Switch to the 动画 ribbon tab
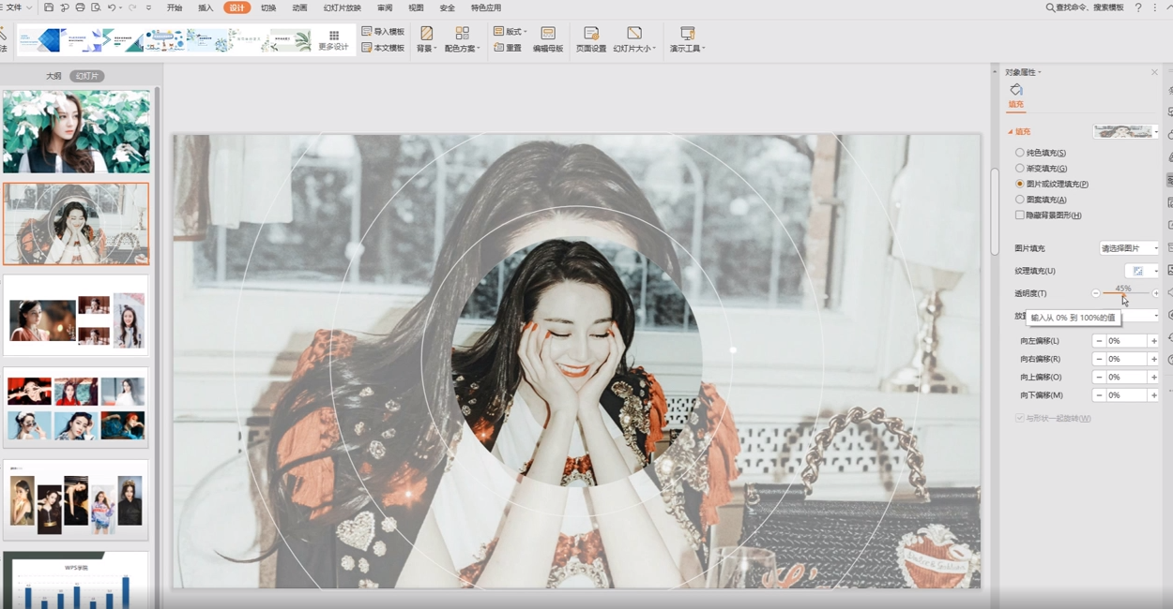This screenshot has height=609, width=1173. (x=299, y=7)
